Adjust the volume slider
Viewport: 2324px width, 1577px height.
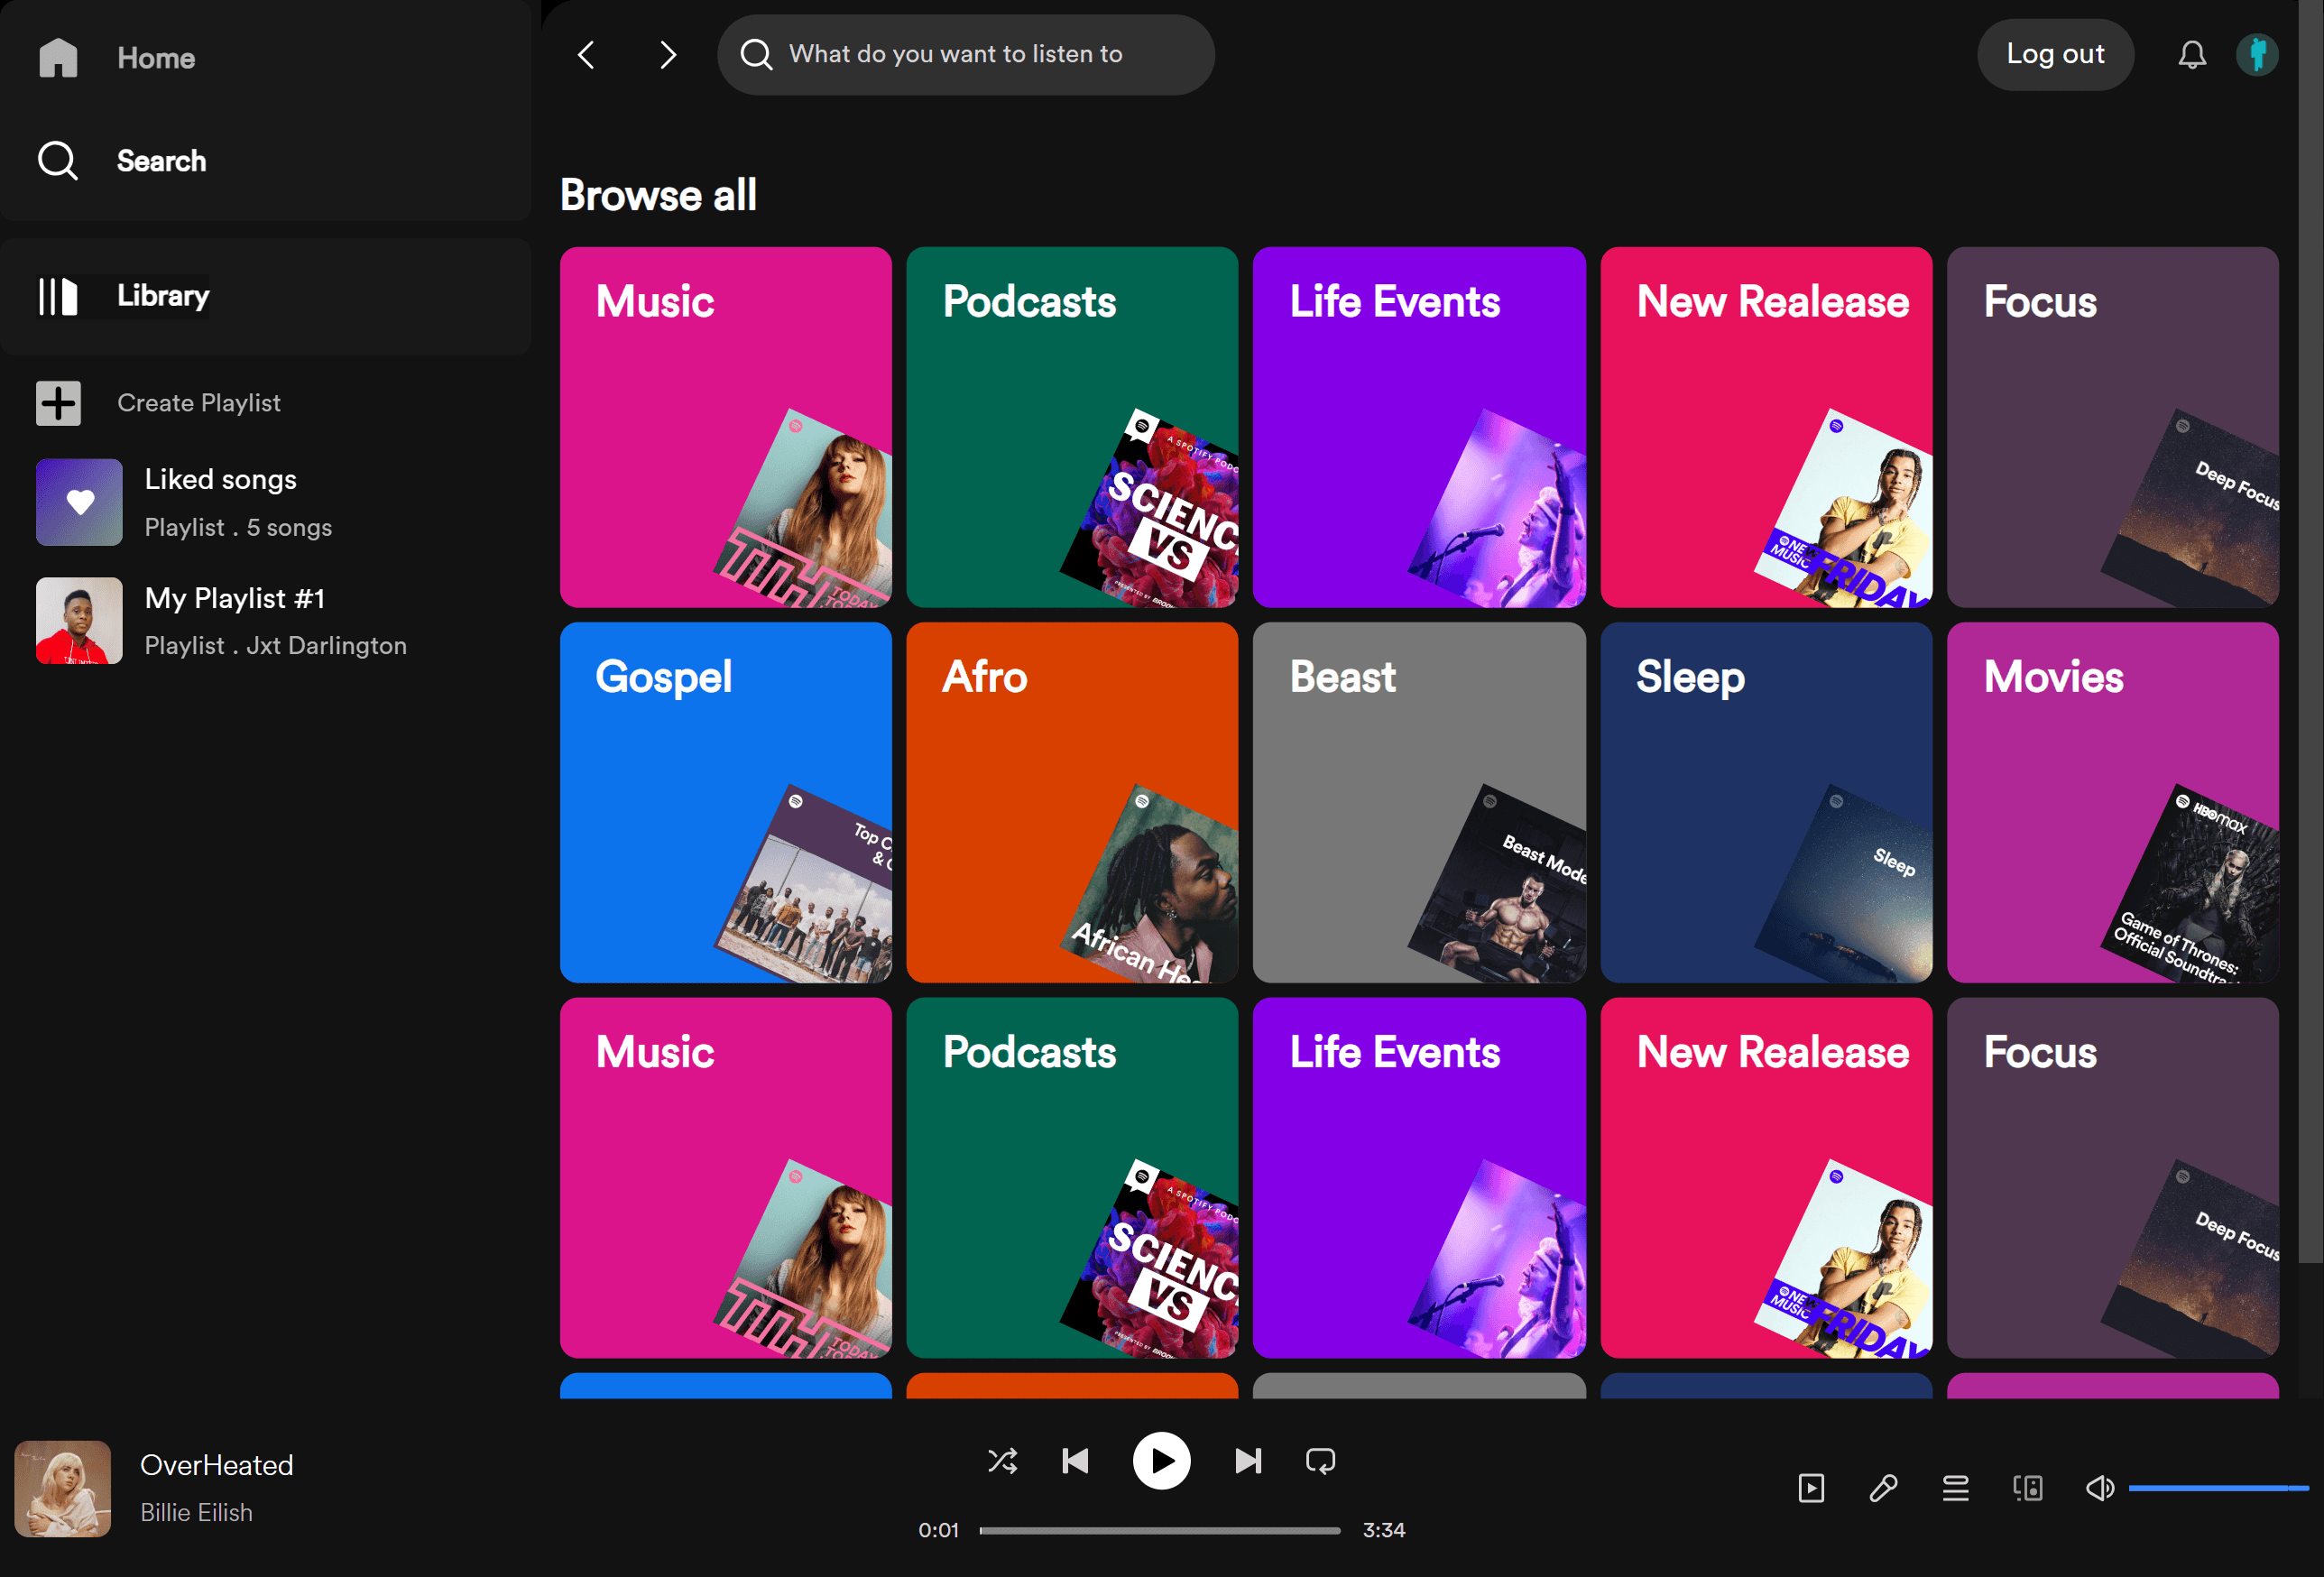pos(2216,1488)
